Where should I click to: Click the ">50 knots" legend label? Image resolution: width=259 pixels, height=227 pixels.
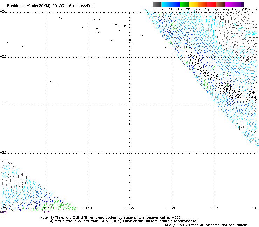coord(249,9)
